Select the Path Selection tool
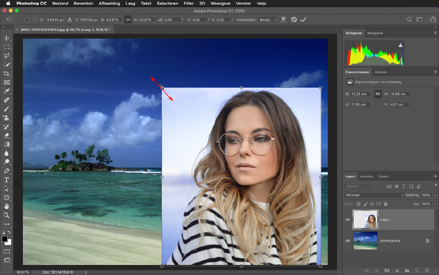Screen dimensions: 439x275 [x=6, y=189]
